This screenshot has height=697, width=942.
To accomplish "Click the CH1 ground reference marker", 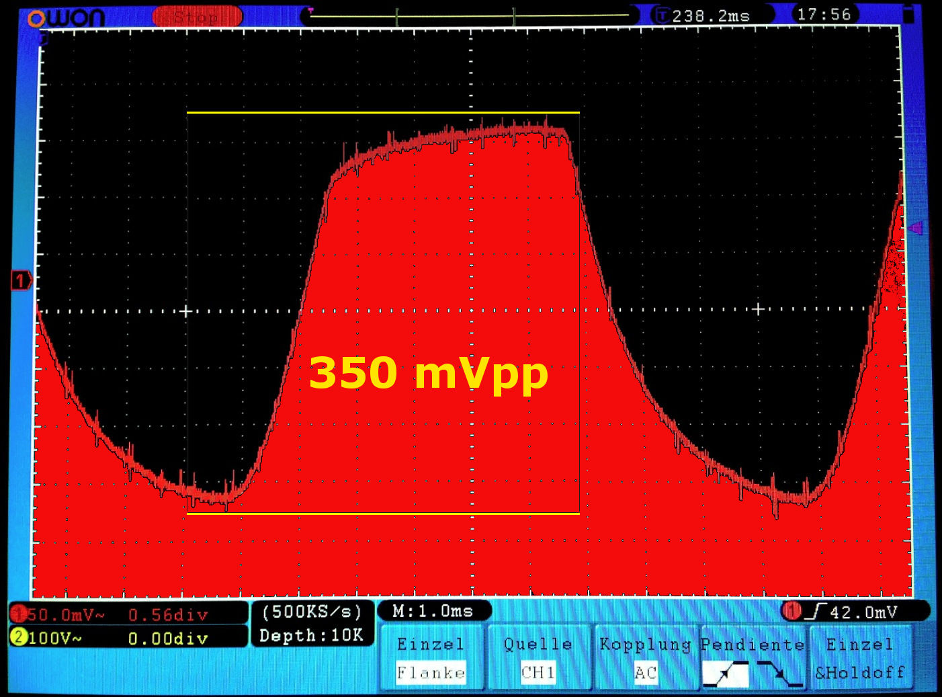I will tap(21, 280).
